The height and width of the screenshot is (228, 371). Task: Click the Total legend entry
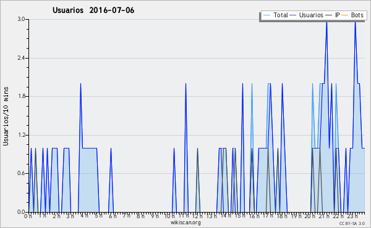pyautogui.click(x=275, y=15)
